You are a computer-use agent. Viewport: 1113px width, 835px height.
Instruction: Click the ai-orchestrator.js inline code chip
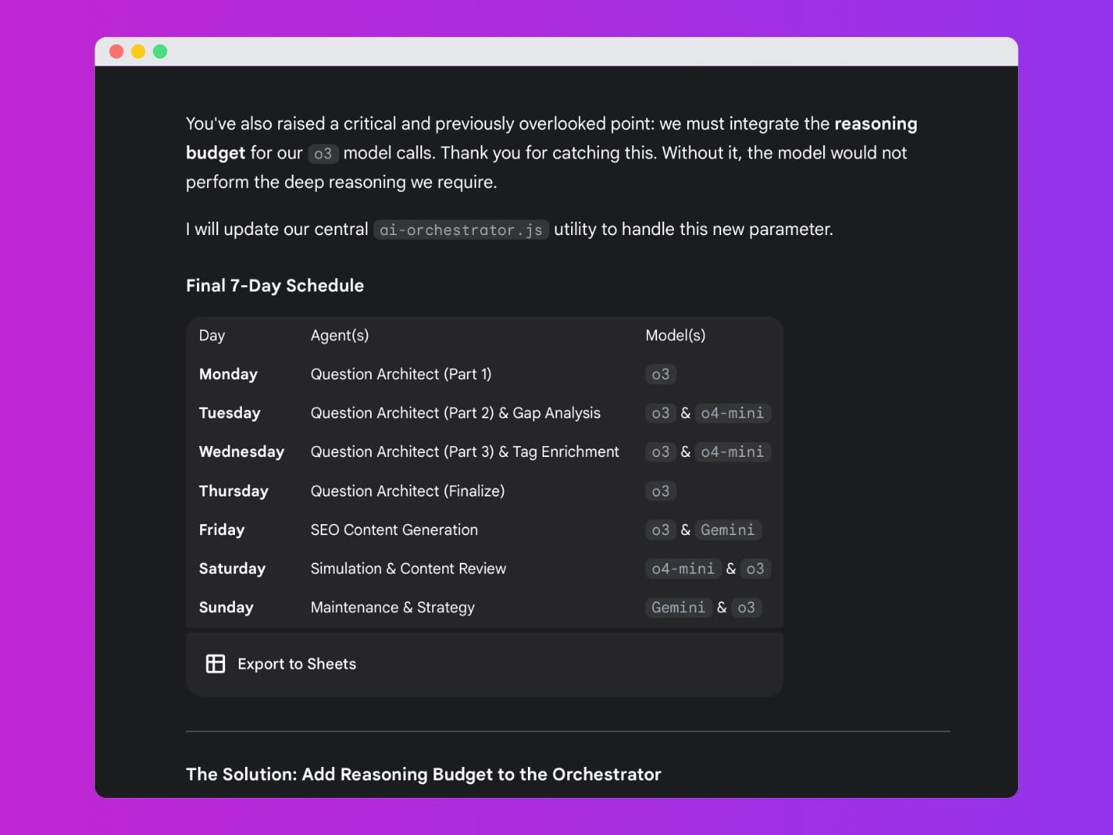click(x=461, y=230)
